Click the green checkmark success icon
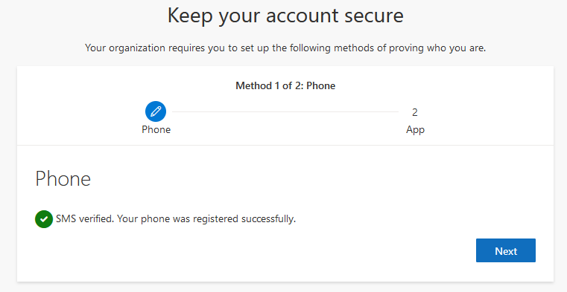This screenshot has height=292, width=567. (x=44, y=219)
